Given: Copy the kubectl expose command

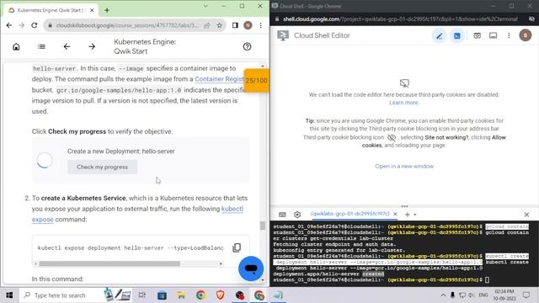Looking at the screenshot, I should coord(237,247).
